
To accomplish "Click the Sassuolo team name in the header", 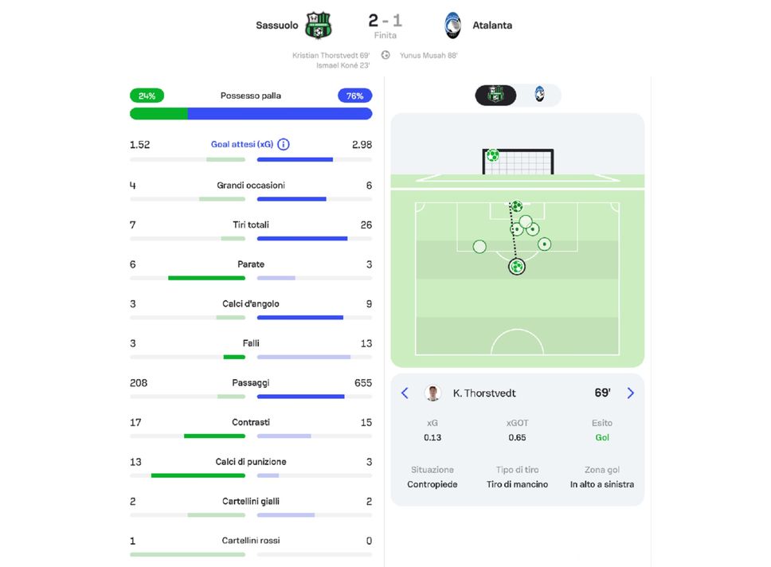I will coord(276,25).
